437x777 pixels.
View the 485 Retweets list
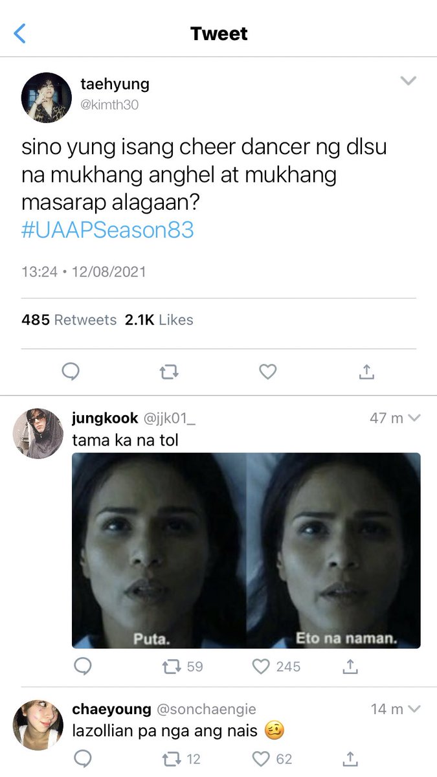click(x=69, y=320)
